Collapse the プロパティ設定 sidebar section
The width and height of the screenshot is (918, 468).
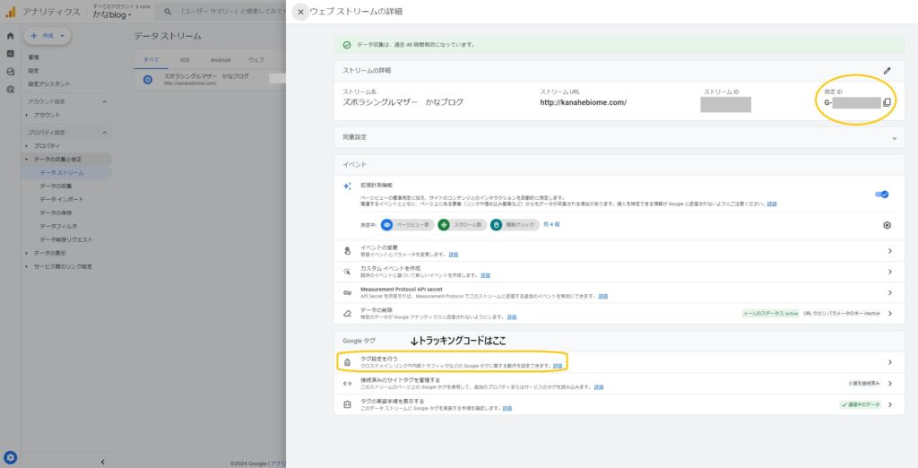click(104, 132)
